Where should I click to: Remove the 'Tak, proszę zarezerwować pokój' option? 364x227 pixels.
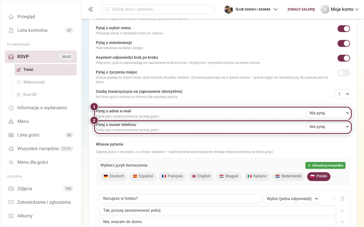(x=342, y=211)
